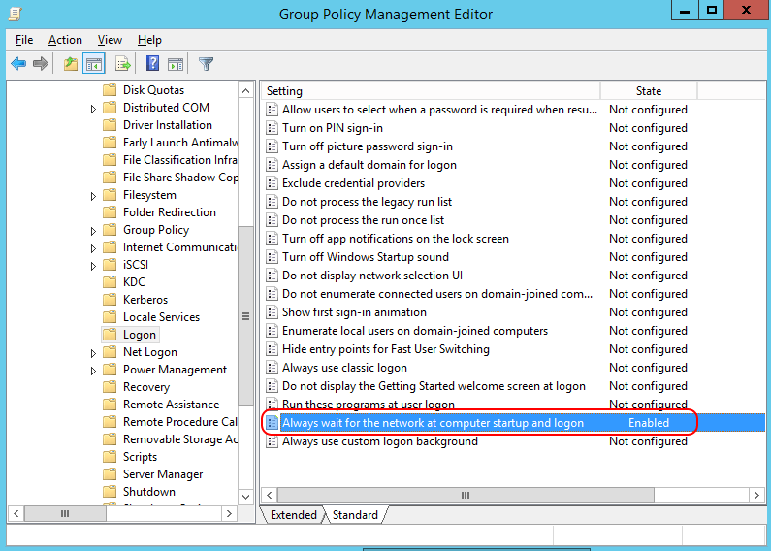
Task: Click the Filter funnel toolbar icon
Action: pyautogui.click(x=206, y=64)
